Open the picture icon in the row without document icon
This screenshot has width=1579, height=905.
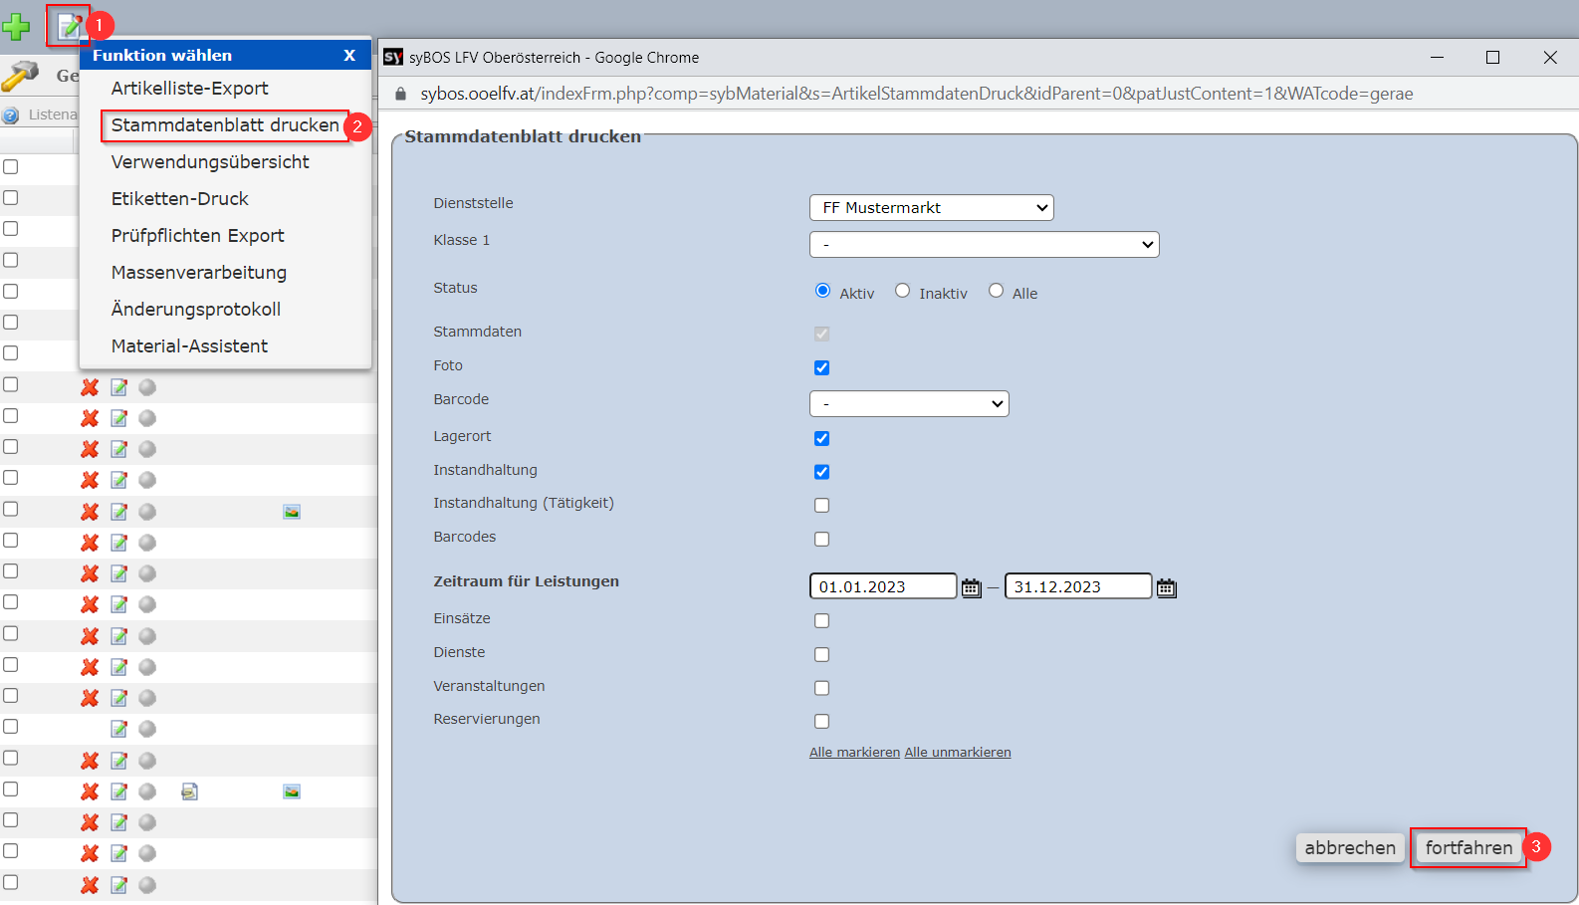pos(292,512)
